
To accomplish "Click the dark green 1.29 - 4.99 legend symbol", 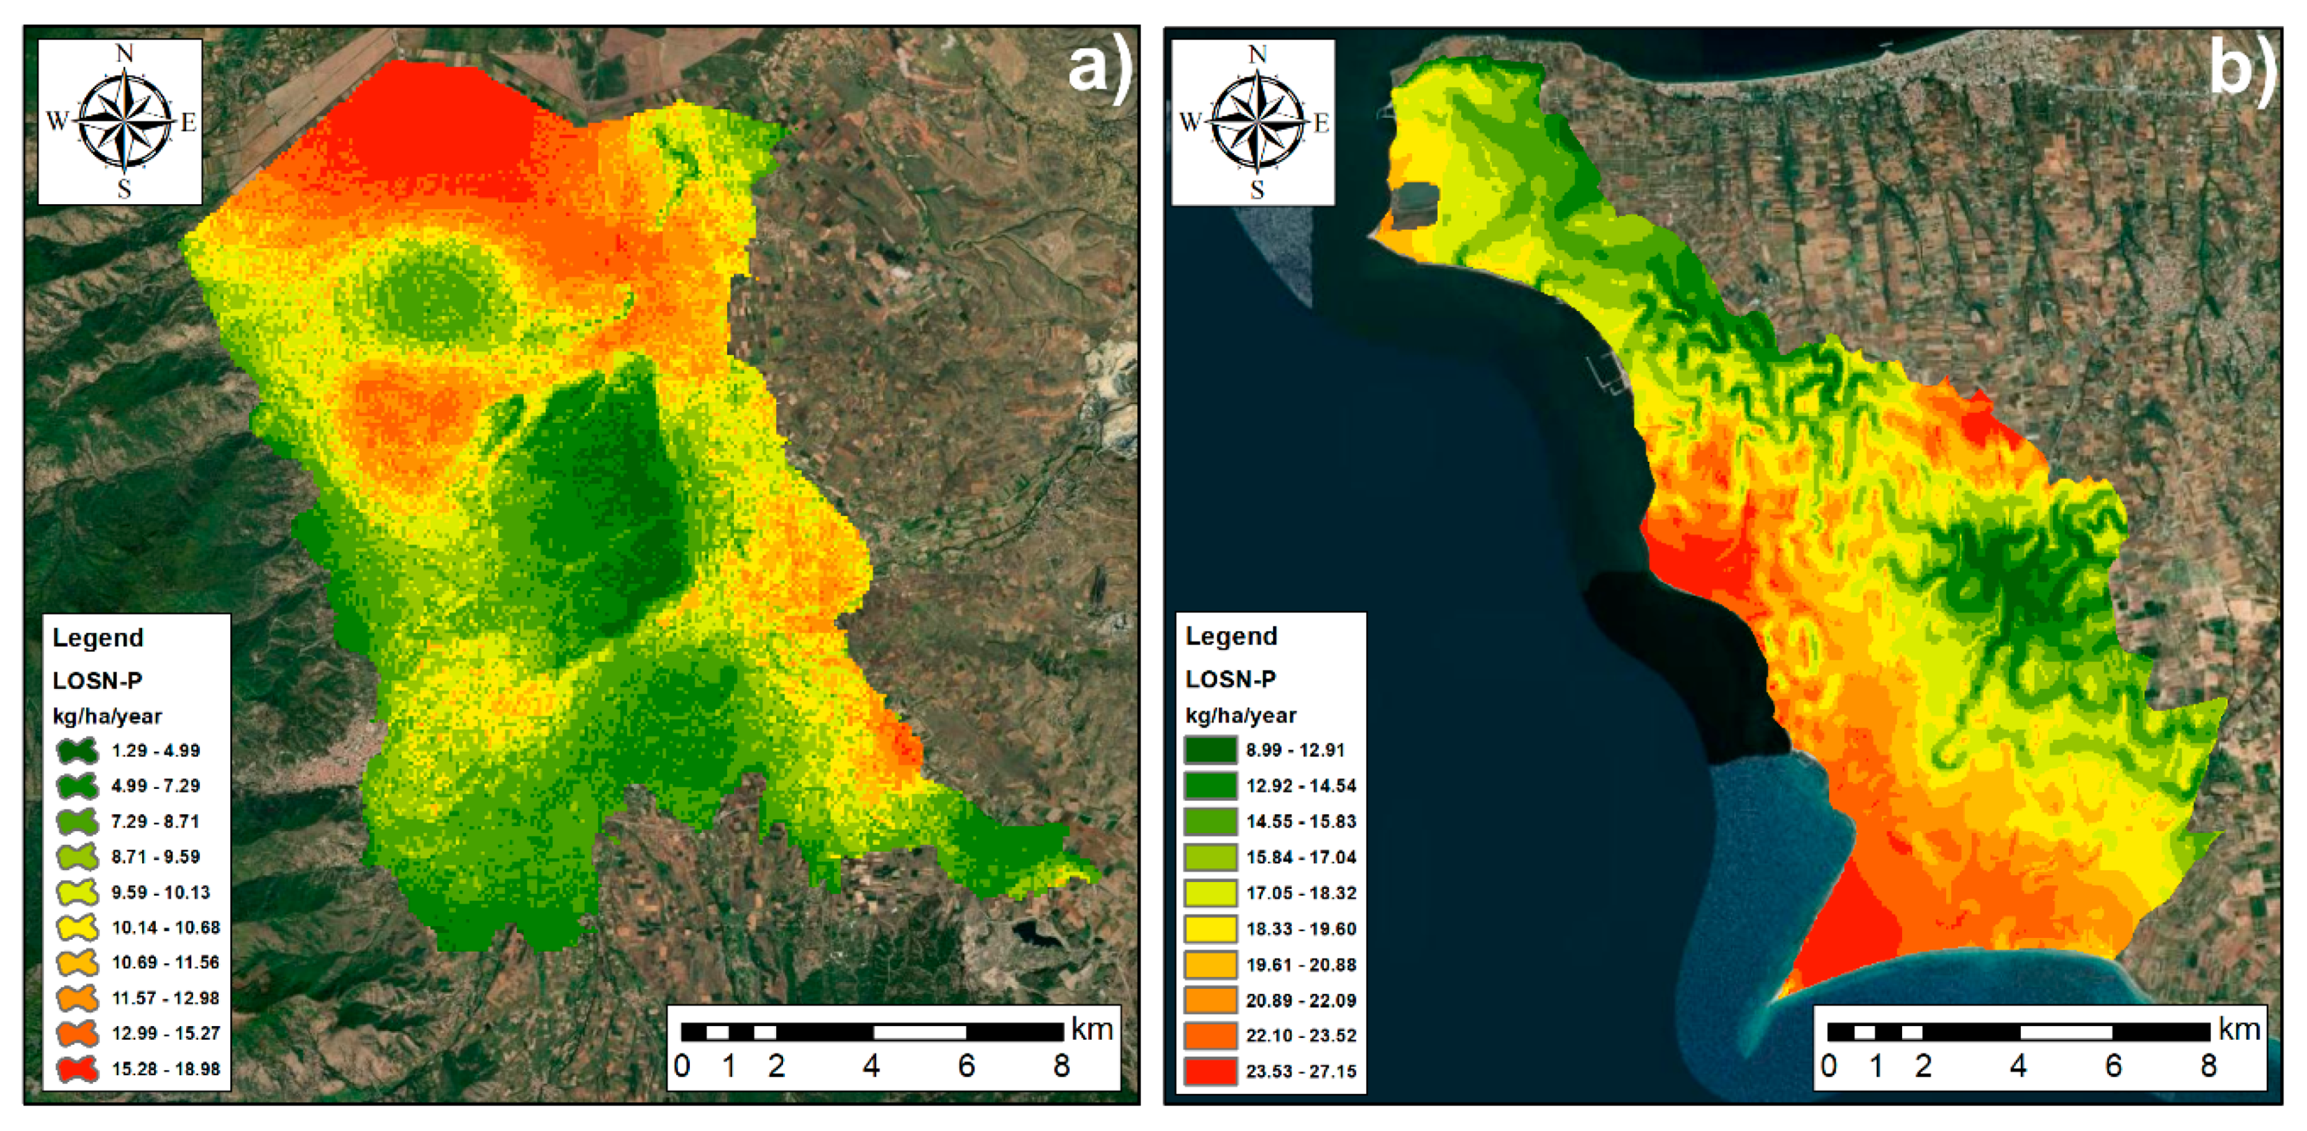I will pos(78,750).
